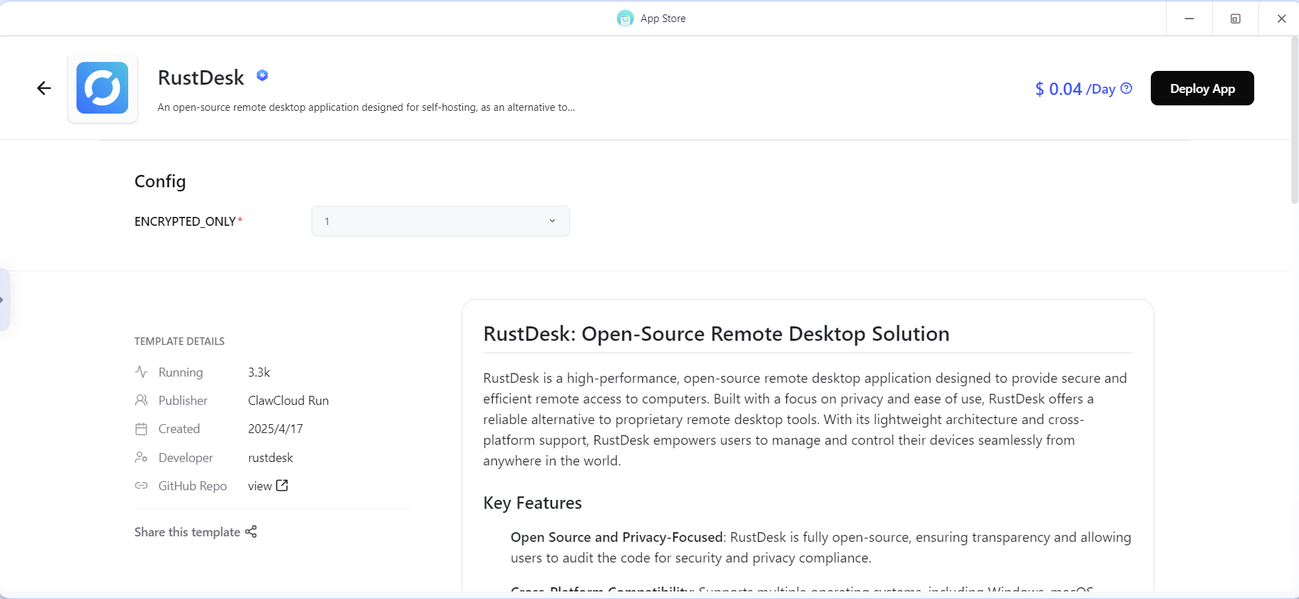1299x599 pixels.
Task: Click the App Store icon in title bar
Action: coord(625,19)
